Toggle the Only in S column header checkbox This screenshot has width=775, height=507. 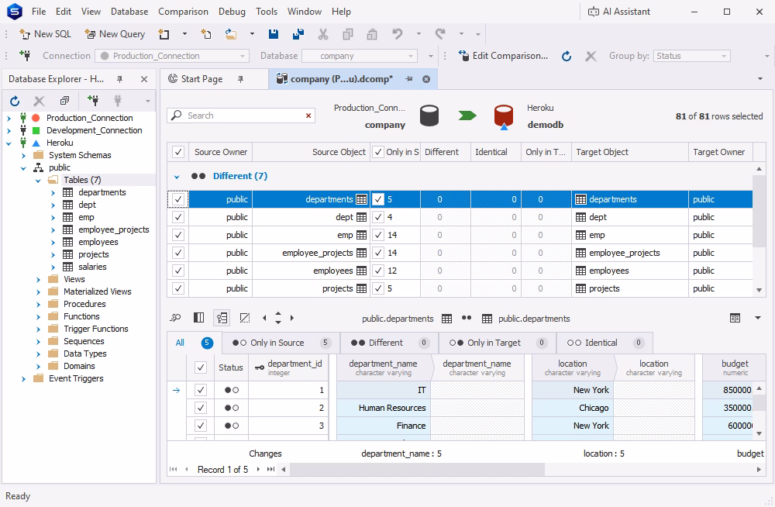pos(378,152)
